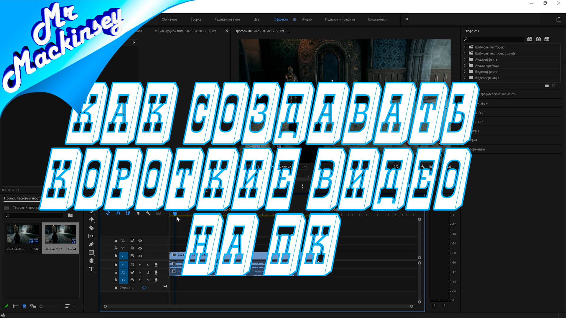Select the Type tool
The height and width of the screenshot is (318, 566).
[91, 269]
